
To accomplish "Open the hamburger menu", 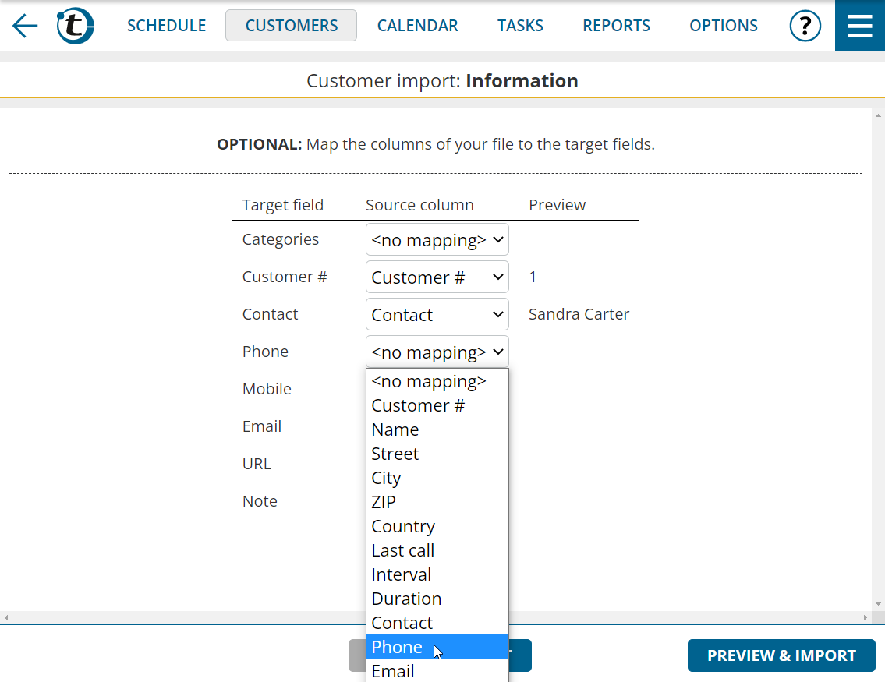I will click(x=859, y=26).
